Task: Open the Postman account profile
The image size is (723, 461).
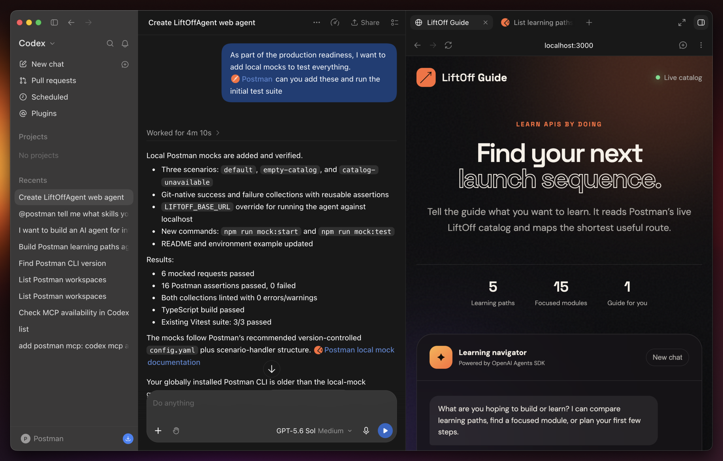Action: click(x=42, y=438)
